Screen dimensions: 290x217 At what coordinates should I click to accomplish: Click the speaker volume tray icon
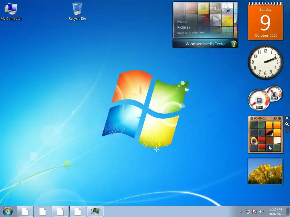[261, 212]
